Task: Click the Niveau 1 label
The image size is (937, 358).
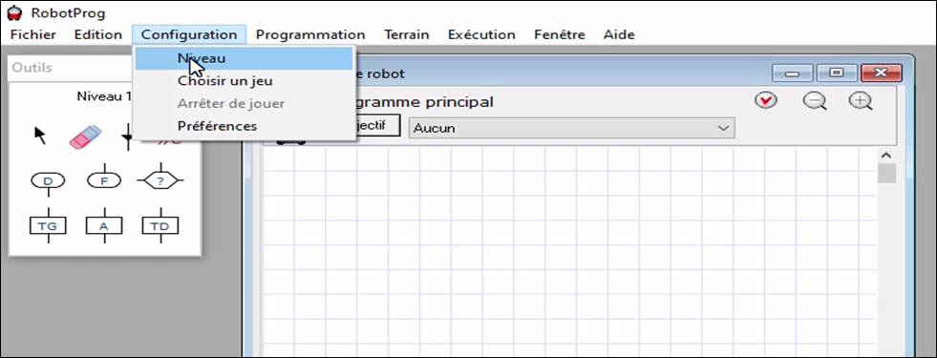Action: [x=104, y=96]
